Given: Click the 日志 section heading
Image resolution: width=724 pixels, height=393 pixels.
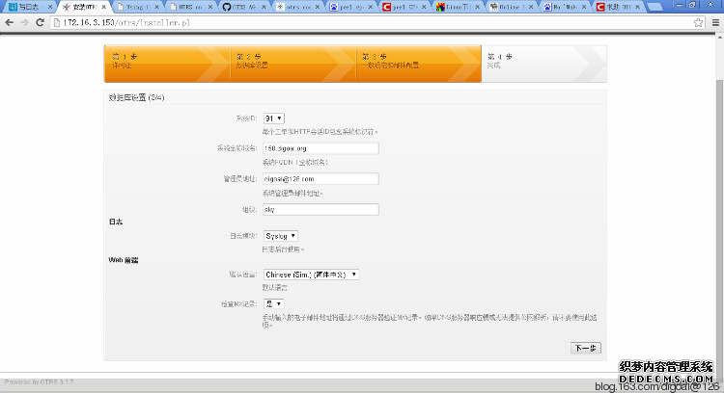Looking at the screenshot, I should 116,223.
